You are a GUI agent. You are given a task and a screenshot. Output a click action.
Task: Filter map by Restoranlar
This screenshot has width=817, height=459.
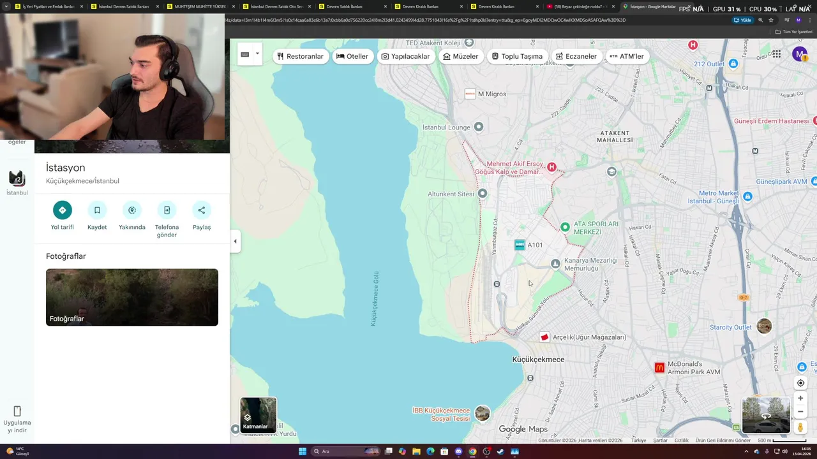click(301, 56)
